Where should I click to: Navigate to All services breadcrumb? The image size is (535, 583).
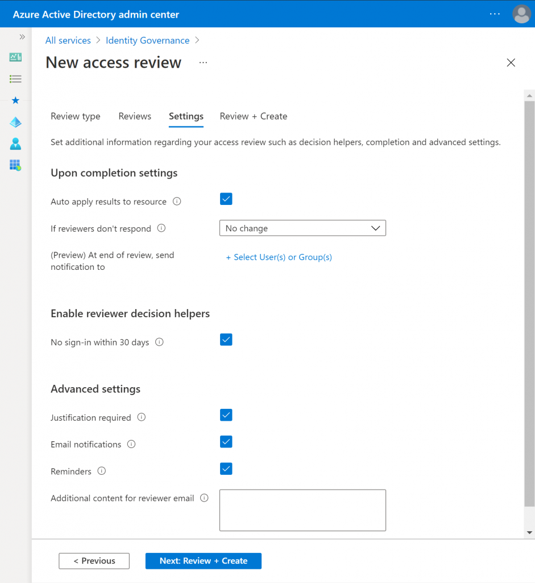tap(68, 40)
